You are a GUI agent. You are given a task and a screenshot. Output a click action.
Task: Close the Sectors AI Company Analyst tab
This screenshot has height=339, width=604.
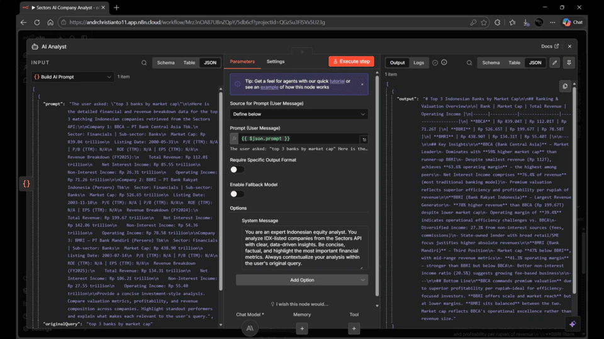(x=103, y=8)
